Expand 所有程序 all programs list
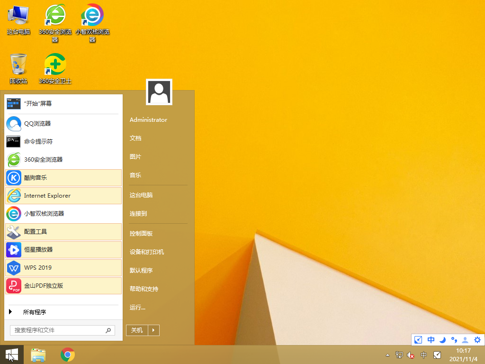 tap(34, 312)
